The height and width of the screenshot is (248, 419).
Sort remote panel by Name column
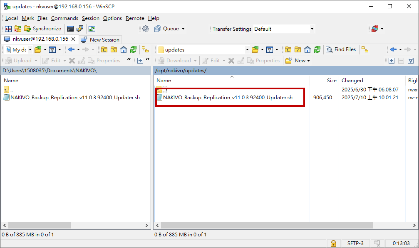click(232, 80)
